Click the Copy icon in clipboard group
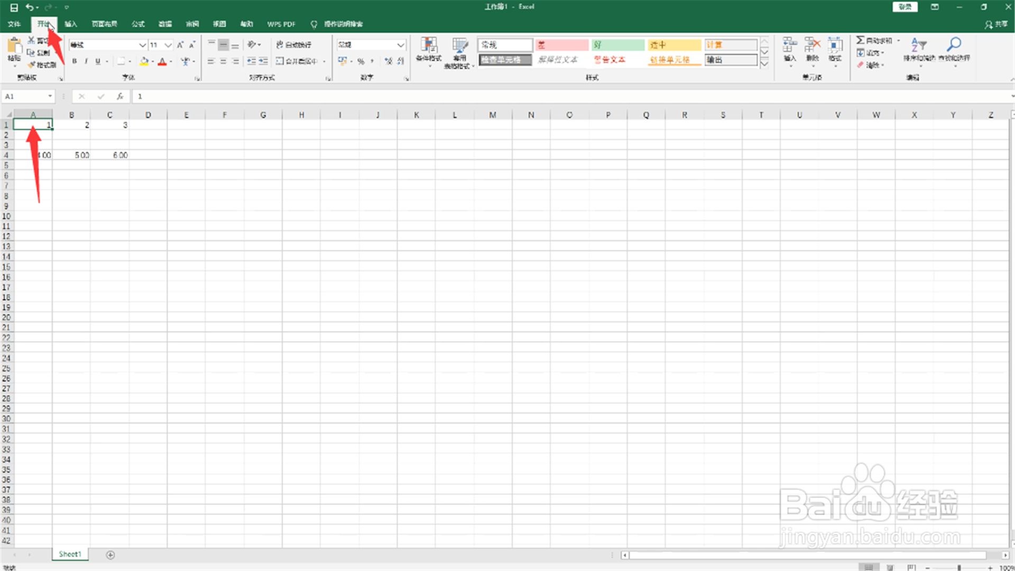Viewport: 1015px width, 571px height. point(31,52)
